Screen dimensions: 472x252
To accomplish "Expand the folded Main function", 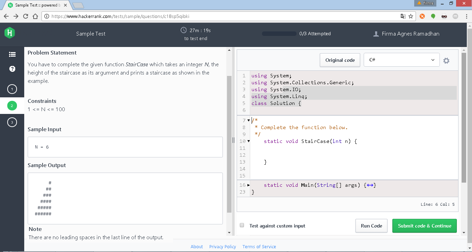I will [x=248, y=185].
